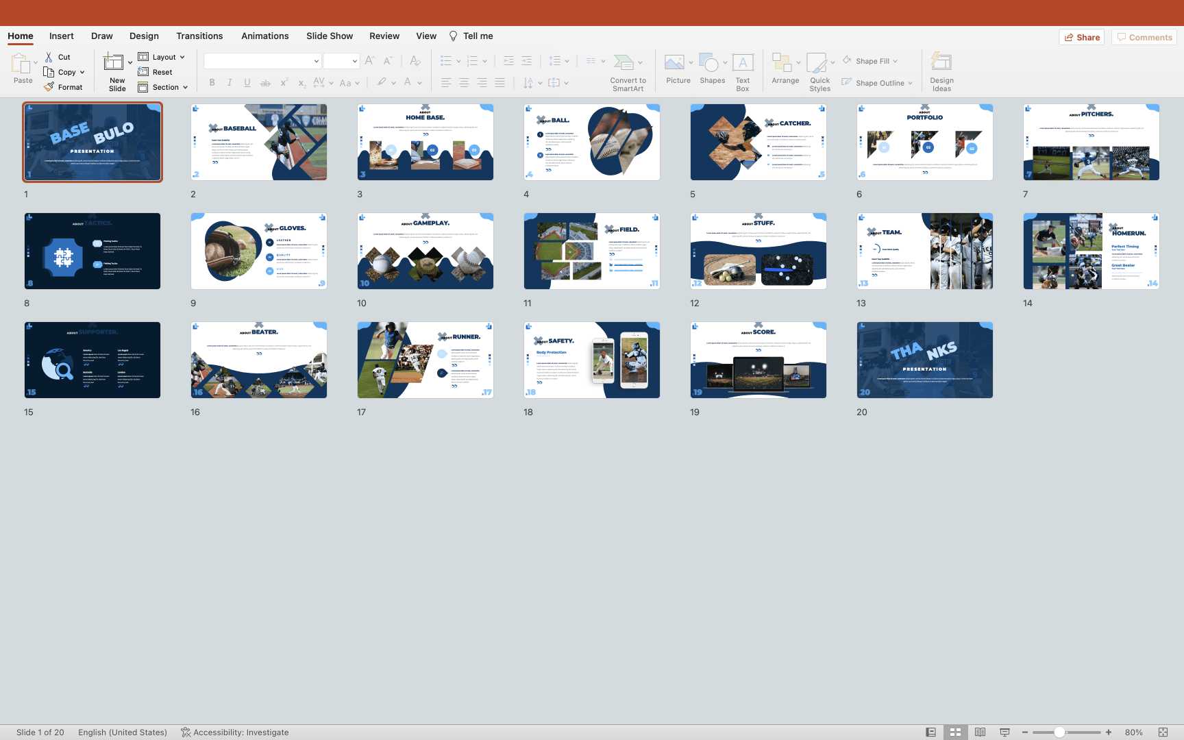Select slide 20 Thanks thumbnail
This screenshot has width=1184, height=740.
point(924,360)
